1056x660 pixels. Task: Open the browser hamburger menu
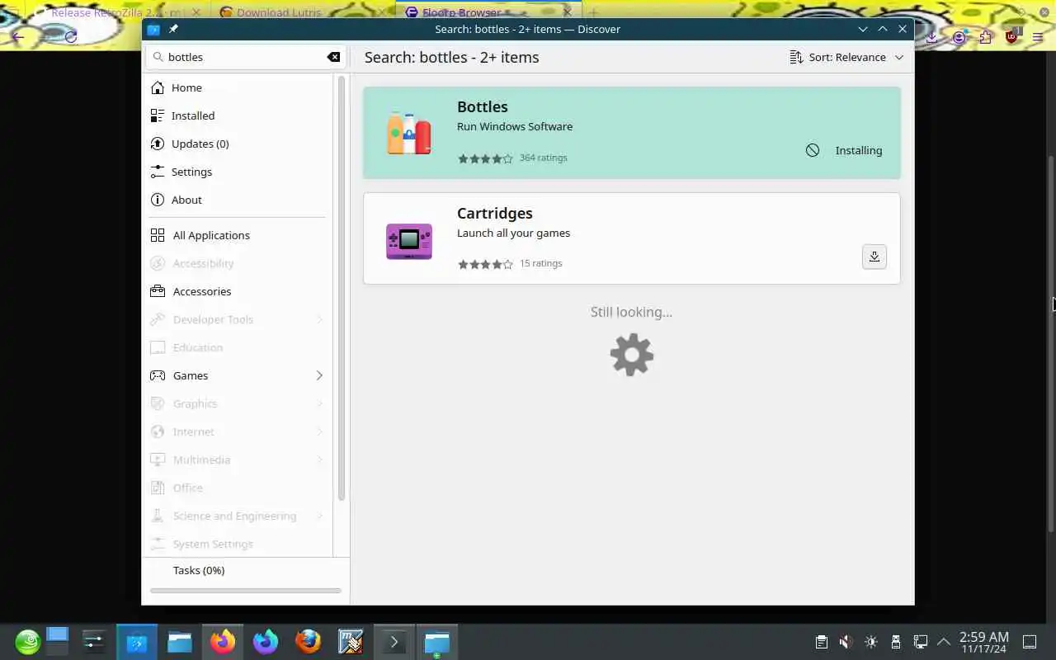pyautogui.click(x=1038, y=36)
